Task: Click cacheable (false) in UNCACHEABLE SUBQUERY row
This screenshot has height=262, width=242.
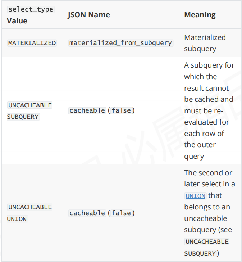Action: (x=102, y=110)
